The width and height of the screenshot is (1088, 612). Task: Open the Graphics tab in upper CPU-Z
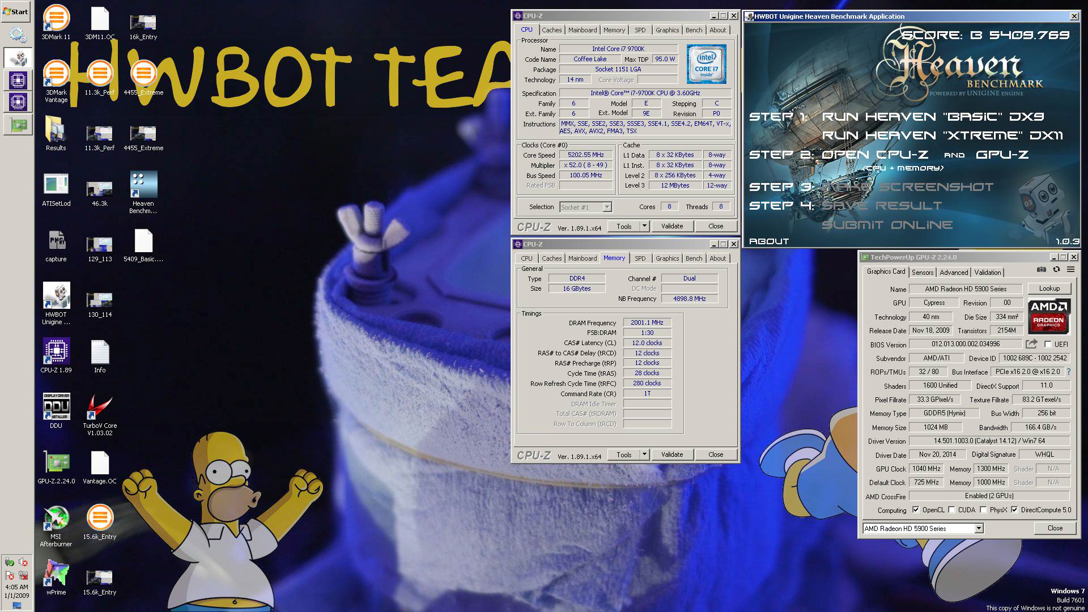tap(667, 30)
